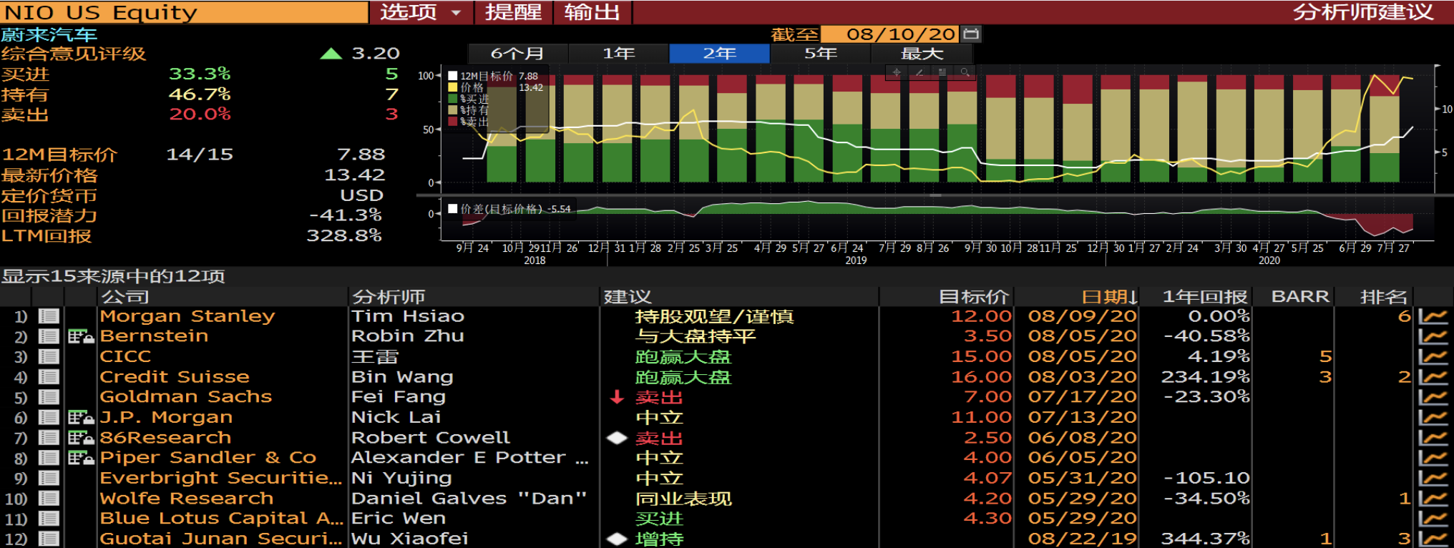Screen dimensions: 1454x548
Task: Sort the table by 排名 column
Action: pos(1384,296)
